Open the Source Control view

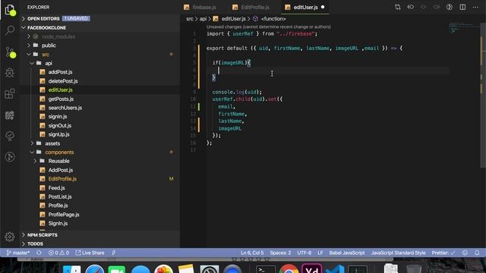[x=10, y=52]
